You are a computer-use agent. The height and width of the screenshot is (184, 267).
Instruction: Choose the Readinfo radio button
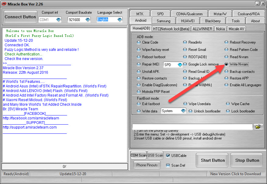coord(185,42)
